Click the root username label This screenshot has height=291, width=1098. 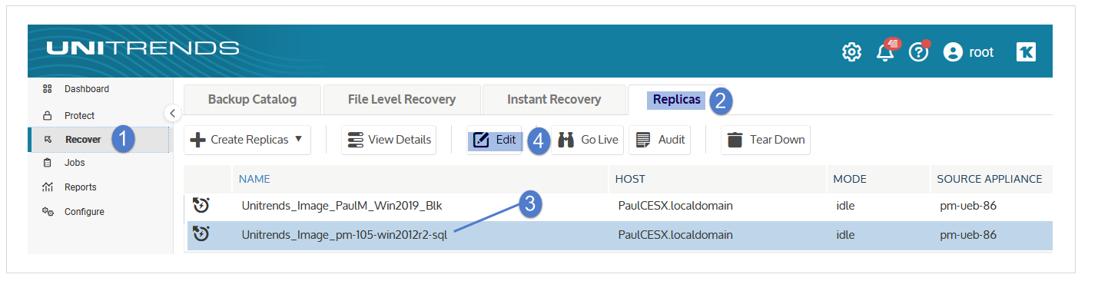point(981,52)
